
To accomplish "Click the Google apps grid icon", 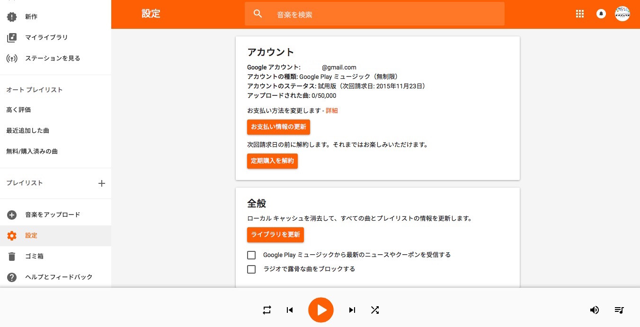I will point(580,14).
